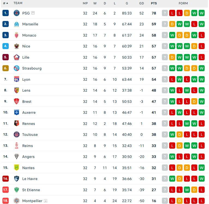Click the St Etienne green crest
Viewport: 209px width, 204px height.
pyautogui.click(x=17, y=190)
